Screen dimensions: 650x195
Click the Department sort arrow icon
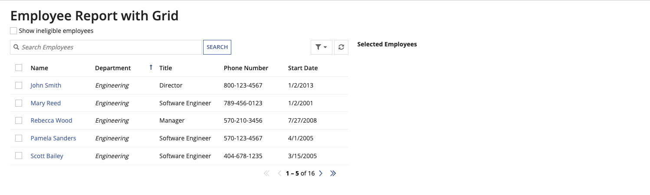click(x=151, y=68)
